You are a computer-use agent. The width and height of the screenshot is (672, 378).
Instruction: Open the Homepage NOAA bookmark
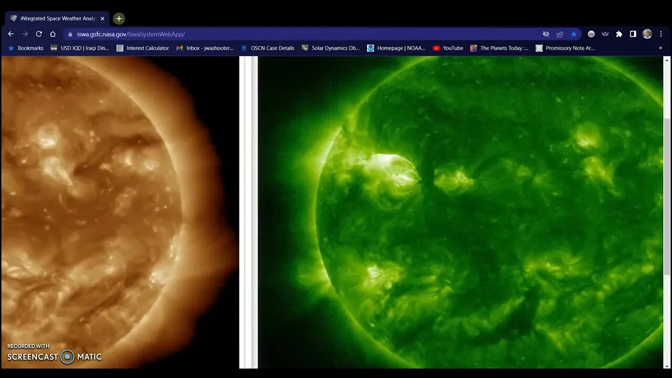tap(396, 48)
